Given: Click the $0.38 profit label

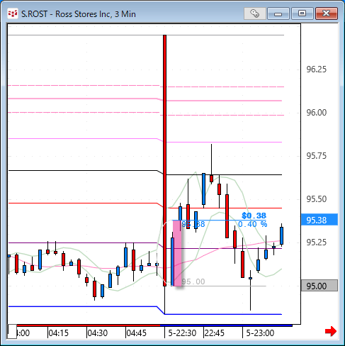Looking at the screenshot, I should pyautogui.click(x=254, y=216).
